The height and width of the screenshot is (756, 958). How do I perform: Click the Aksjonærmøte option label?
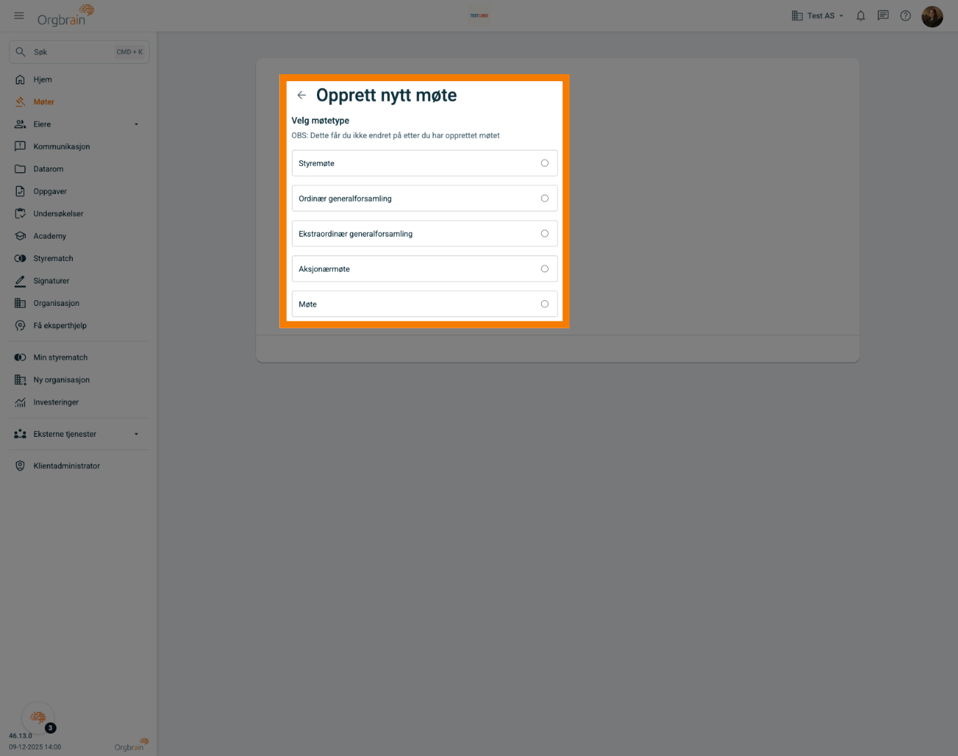pos(324,269)
